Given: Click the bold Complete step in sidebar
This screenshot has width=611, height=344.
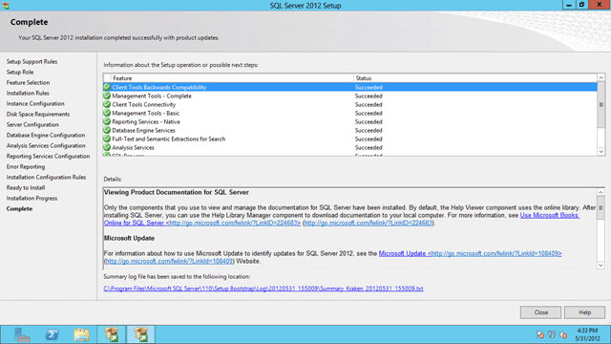Looking at the screenshot, I should click(x=19, y=209).
